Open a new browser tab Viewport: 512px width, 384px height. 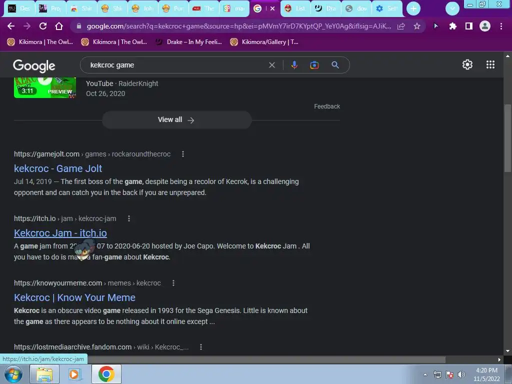click(x=413, y=8)
